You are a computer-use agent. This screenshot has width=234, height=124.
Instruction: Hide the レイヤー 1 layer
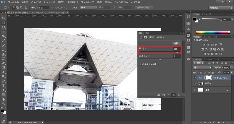click(x=195, y=84)
